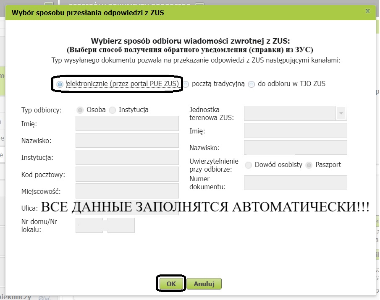This screenshot has width=380, height=300.
Task: Choose Instytucja as the recipient type
Action: (113, 110)
